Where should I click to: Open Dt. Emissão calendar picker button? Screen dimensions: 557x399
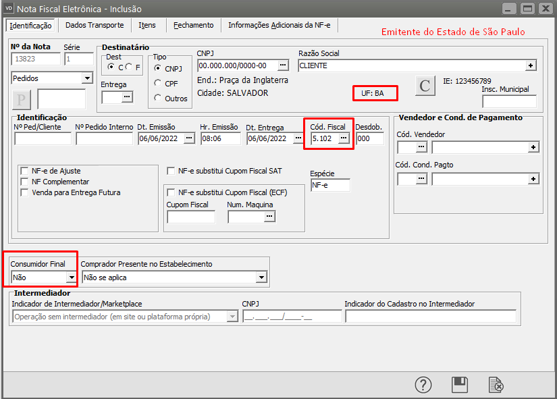click(189, 138)
